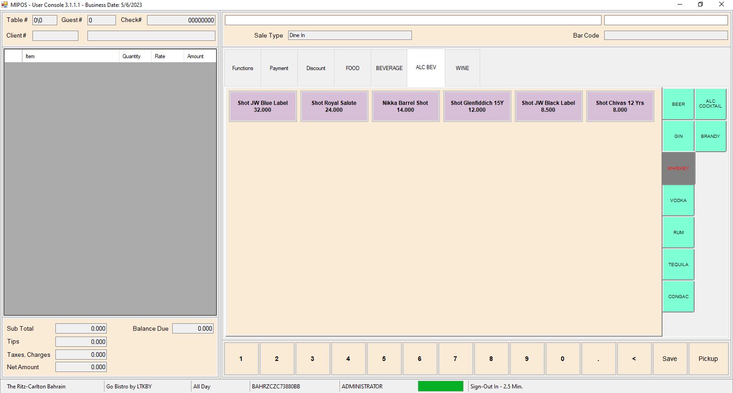Click The Ritz-Carlton Bahrain status entry
This screenshot has width=733, height=393.
(36, 387)
